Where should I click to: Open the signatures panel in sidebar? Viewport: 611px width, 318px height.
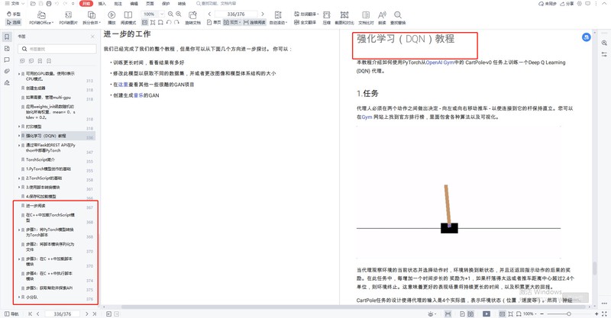click(x=7, y=82)
